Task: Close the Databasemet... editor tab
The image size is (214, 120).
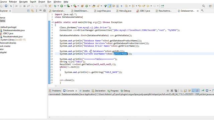Action: click(x=198, y=11)
